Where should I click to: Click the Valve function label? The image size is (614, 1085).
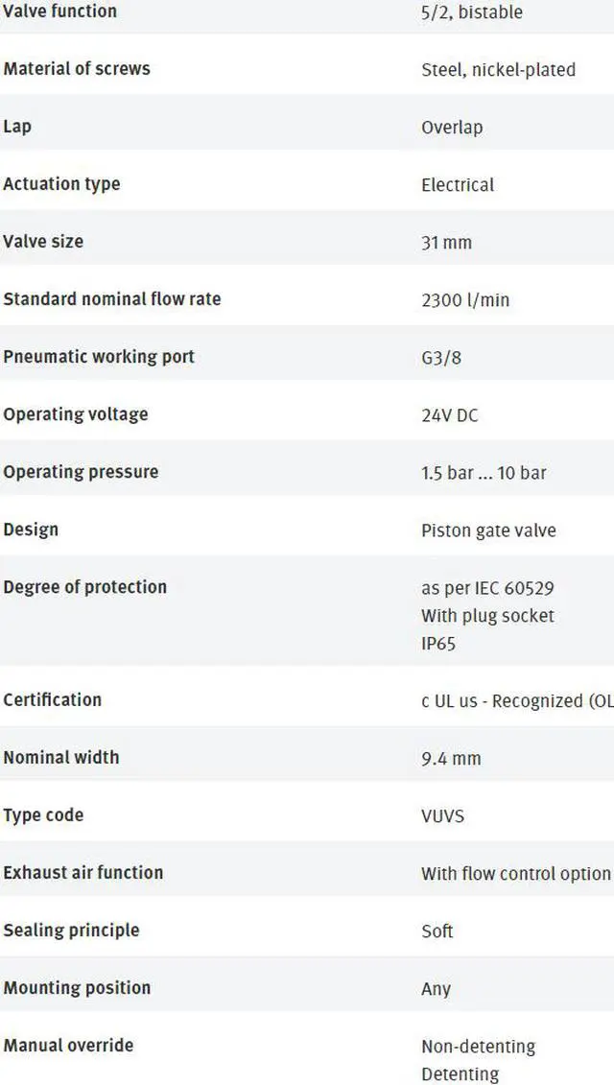pos(59,12)
